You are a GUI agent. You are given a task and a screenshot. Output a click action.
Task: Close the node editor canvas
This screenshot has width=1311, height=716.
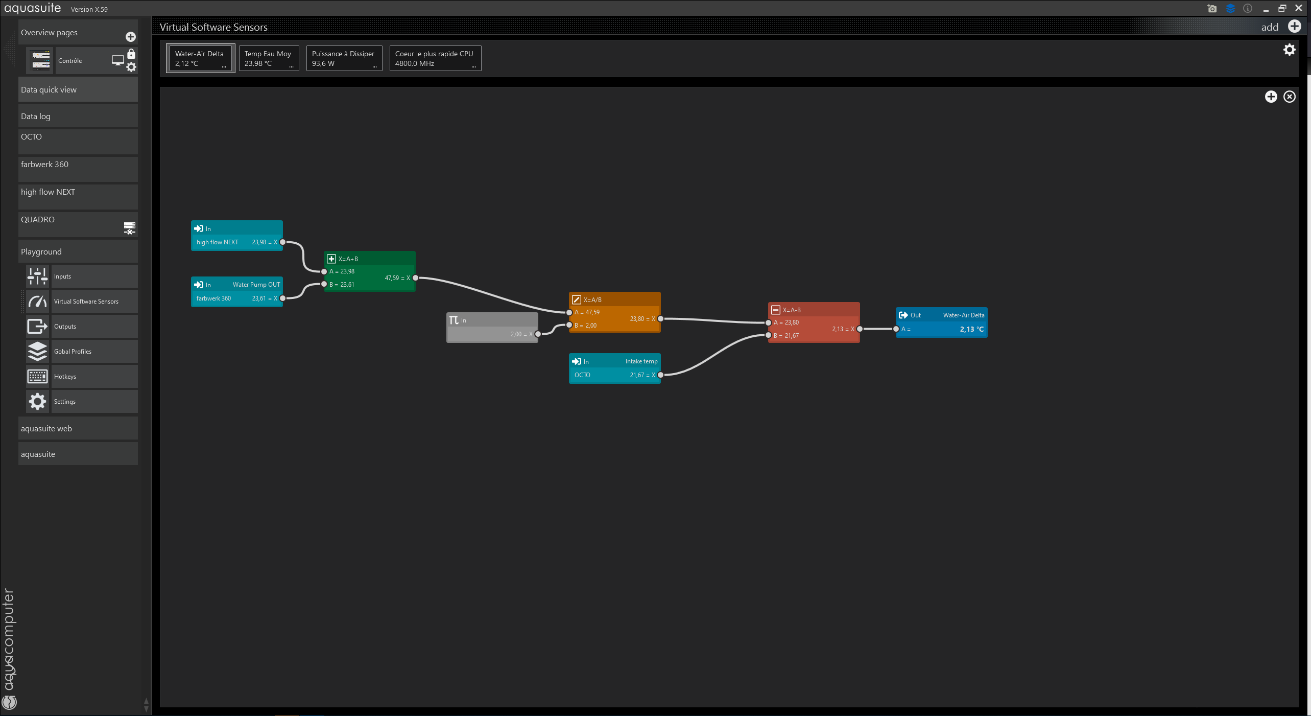(1290, 97)
